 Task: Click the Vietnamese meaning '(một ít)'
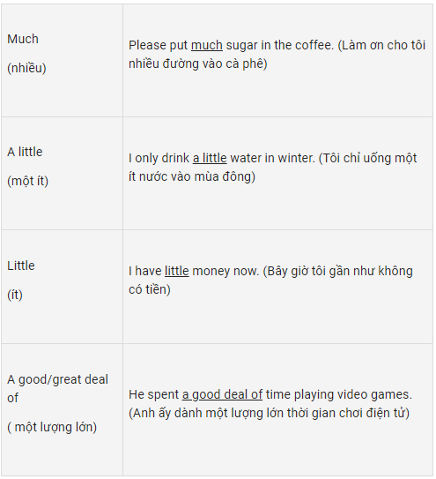(28, 181)
